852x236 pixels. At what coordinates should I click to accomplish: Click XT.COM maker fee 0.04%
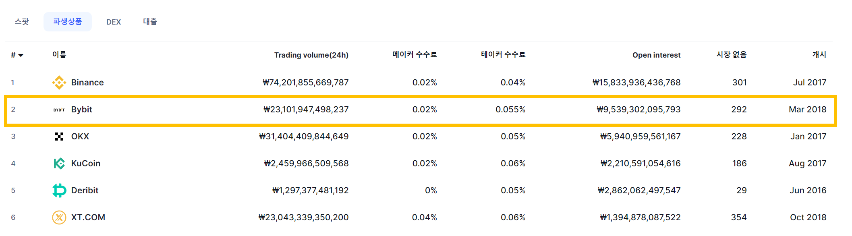pyautogui.click(x=425, y=217)
